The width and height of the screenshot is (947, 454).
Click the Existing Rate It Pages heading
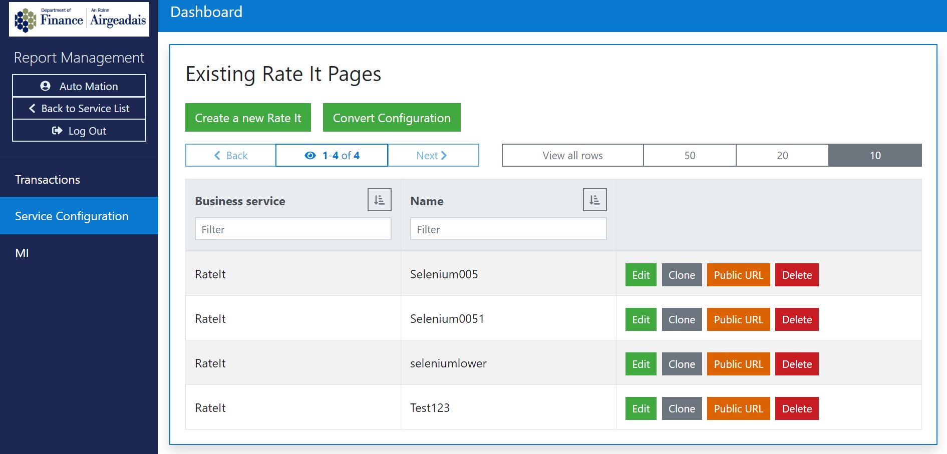pyautogui.click(x=283, y=74)
